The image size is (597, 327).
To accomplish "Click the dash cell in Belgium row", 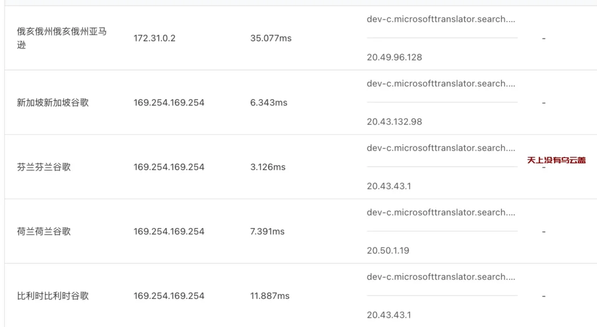I will coord(544,296).
